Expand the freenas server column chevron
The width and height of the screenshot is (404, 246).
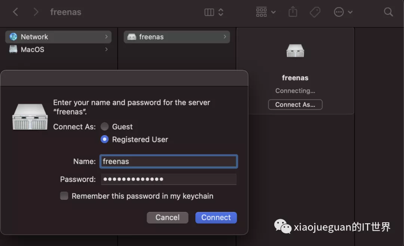[x=225, y=37]
